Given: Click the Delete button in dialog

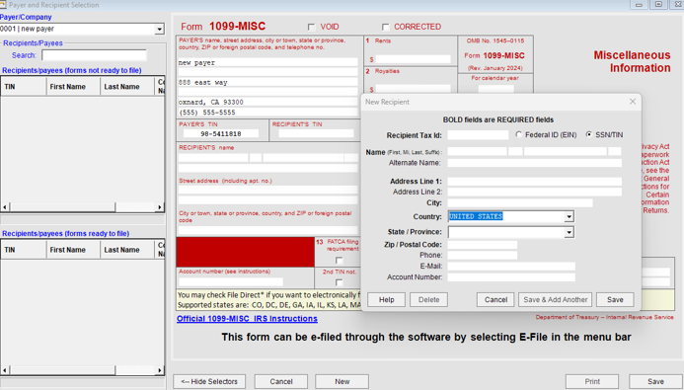Looking at the screenshot, I should tap(428, 300).
